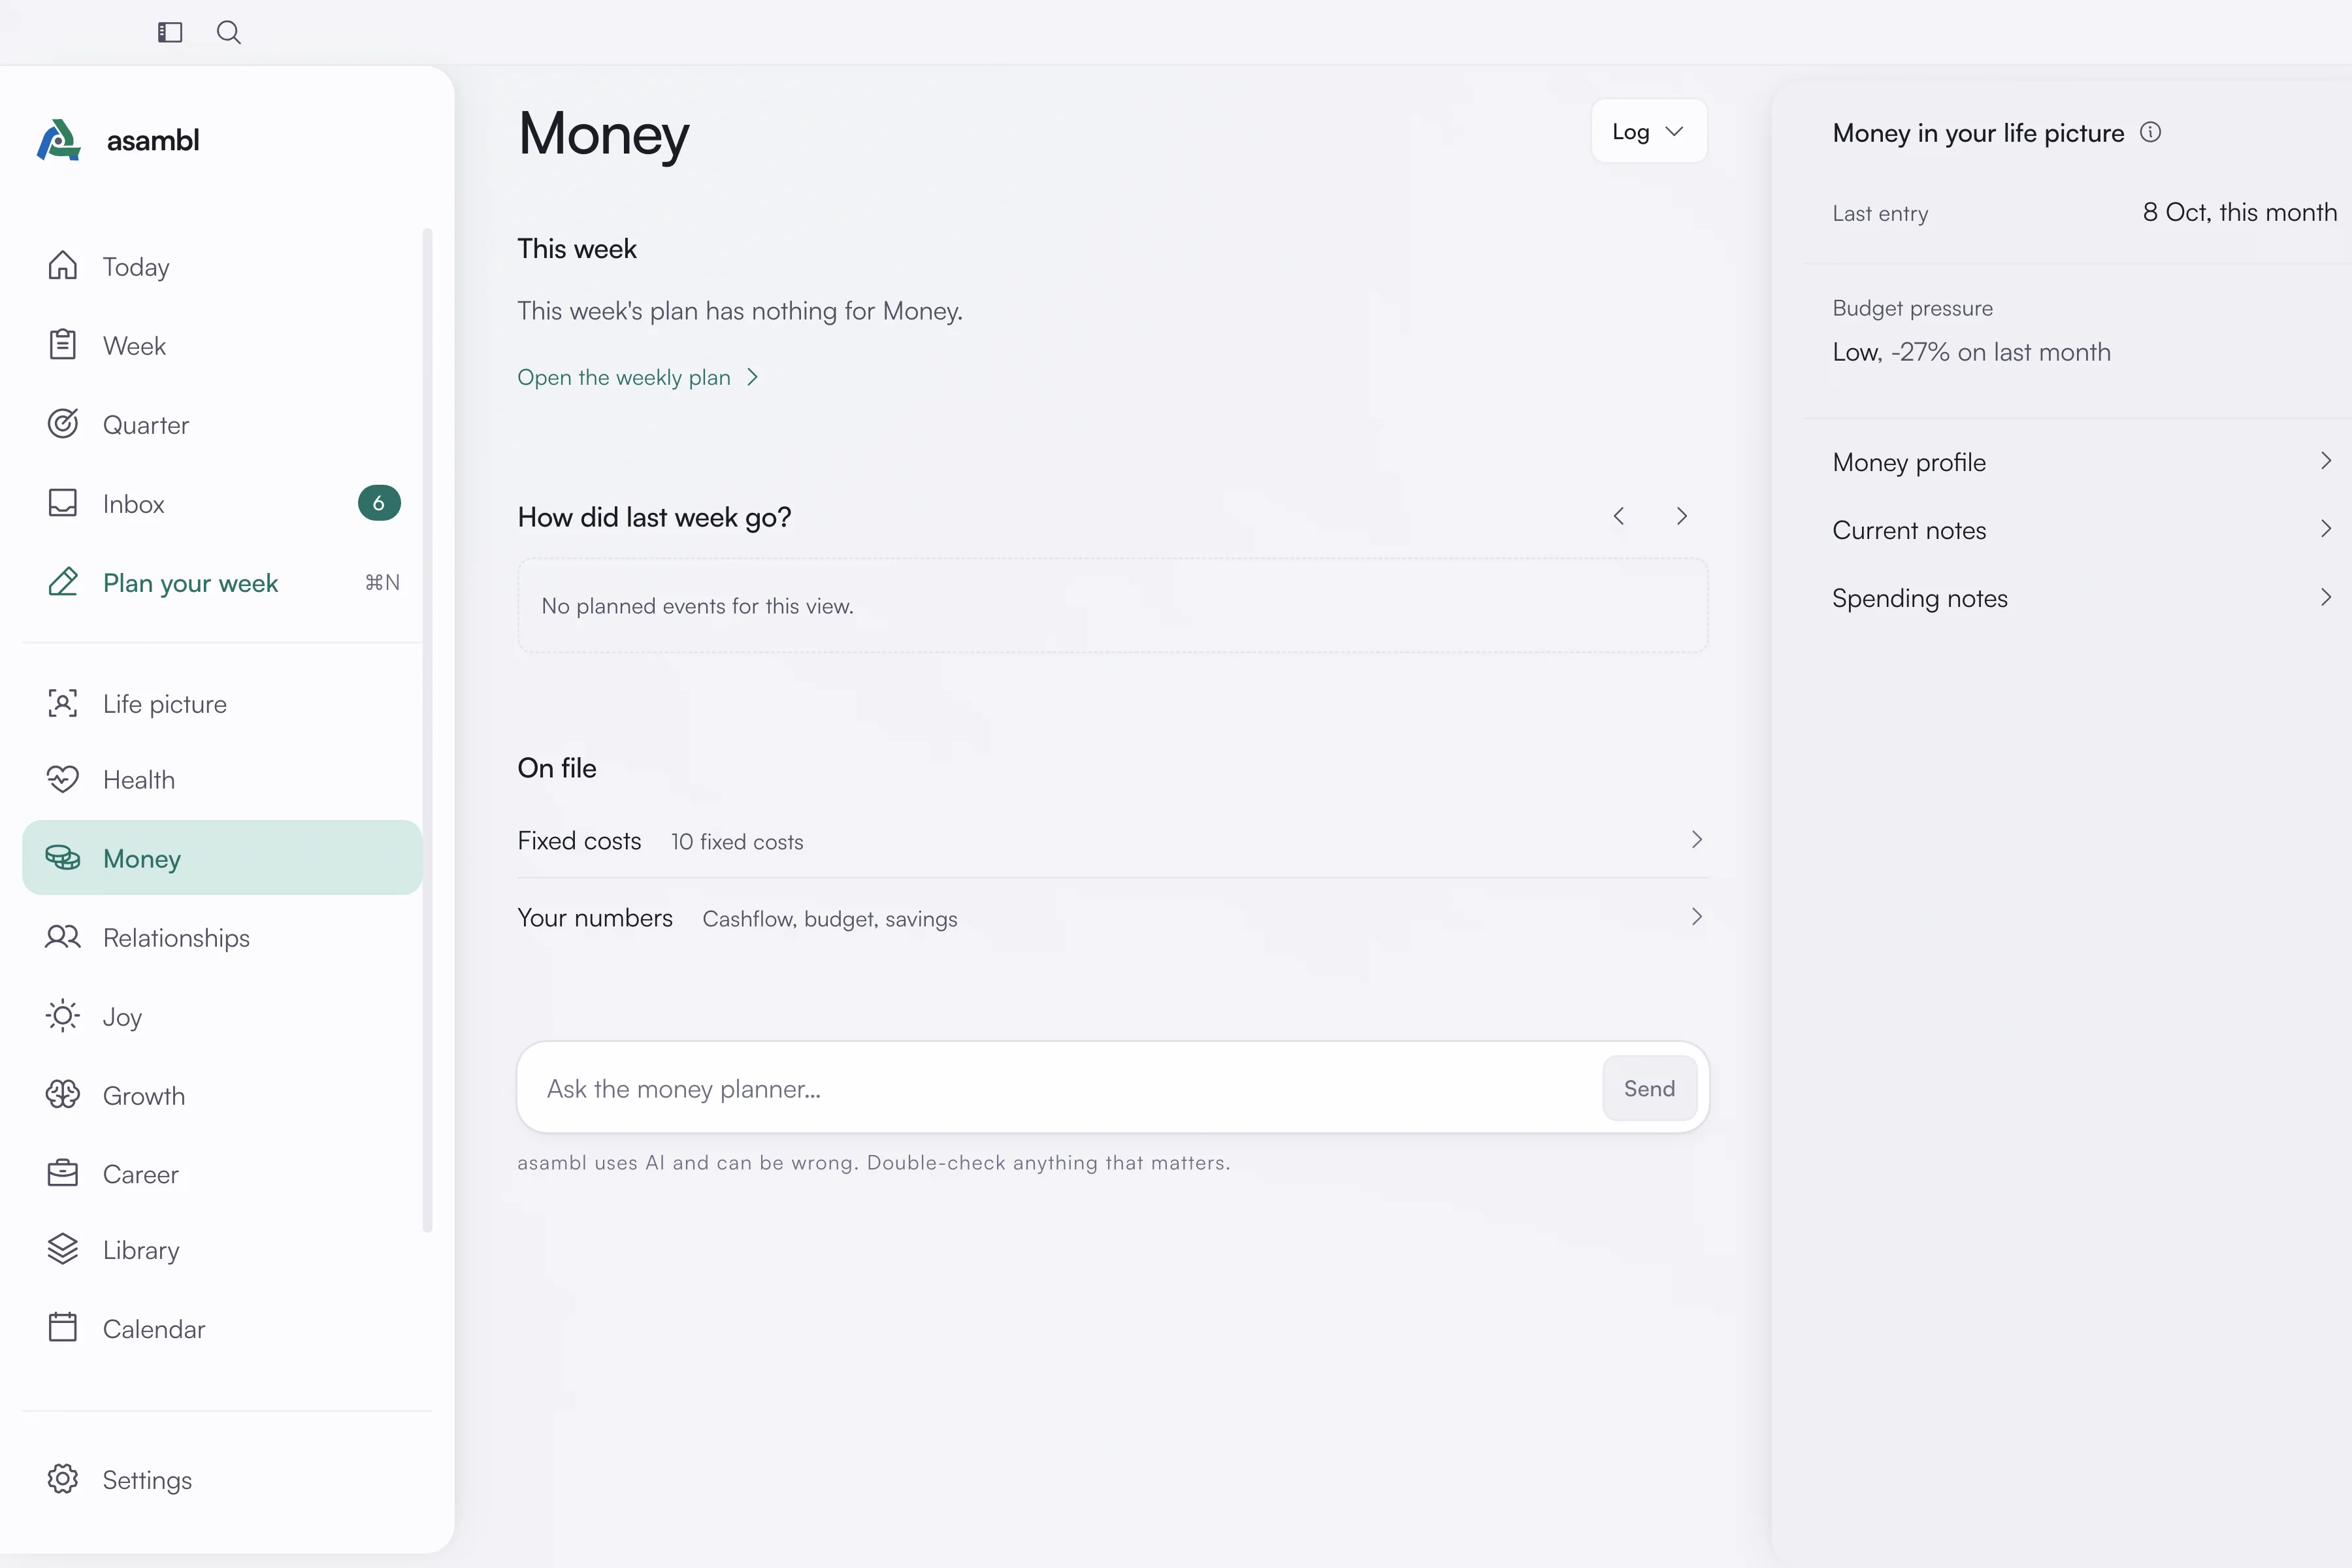Toggle the sidebar panel icon
2352x1568 pixels.
click(170, 32)
